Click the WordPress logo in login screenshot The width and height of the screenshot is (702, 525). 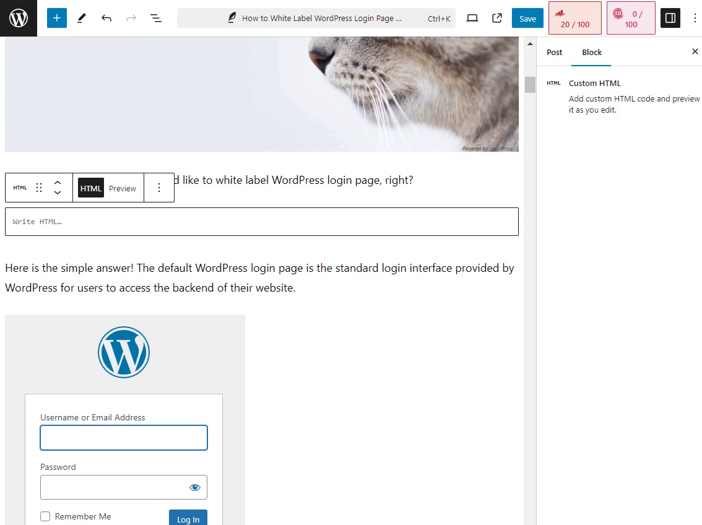(x=124, y=352)
